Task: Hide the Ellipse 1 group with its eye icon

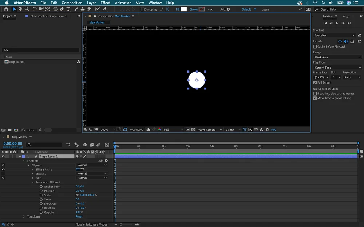Action: click(3, 165)
